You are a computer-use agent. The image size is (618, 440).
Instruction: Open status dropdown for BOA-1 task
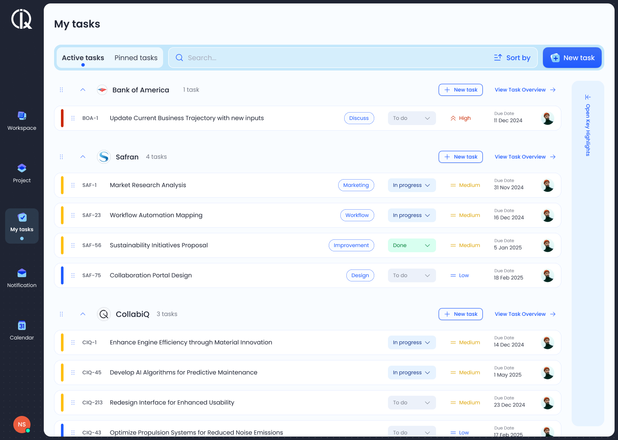(412, 118)
